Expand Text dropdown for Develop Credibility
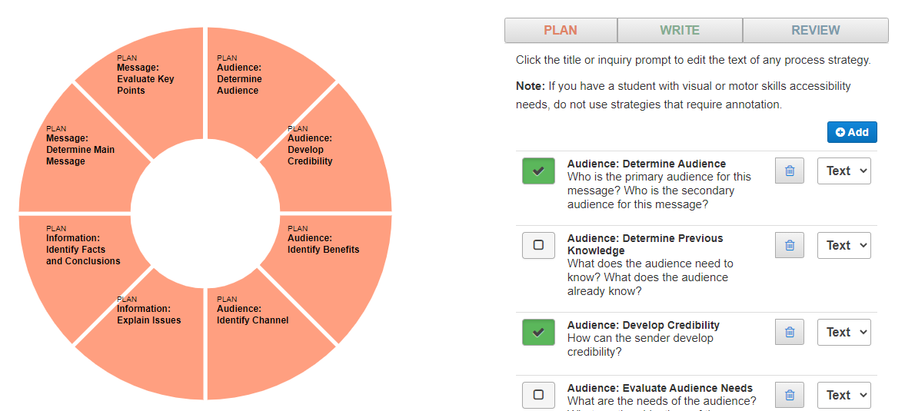905x411 pixels. click(843, 332)
